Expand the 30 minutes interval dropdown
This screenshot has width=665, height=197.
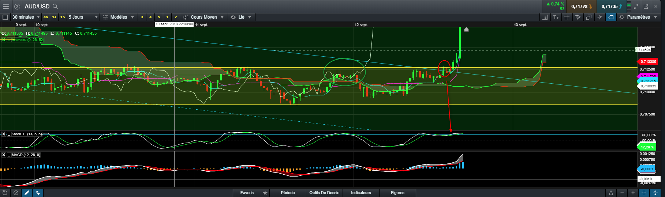pyautogui.click(x=26, y=17)
